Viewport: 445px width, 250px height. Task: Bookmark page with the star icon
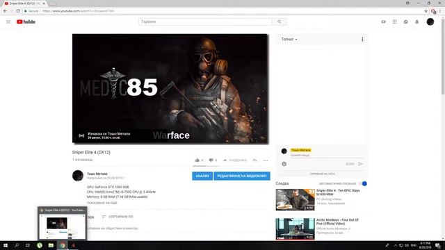[x=426, y=11]
